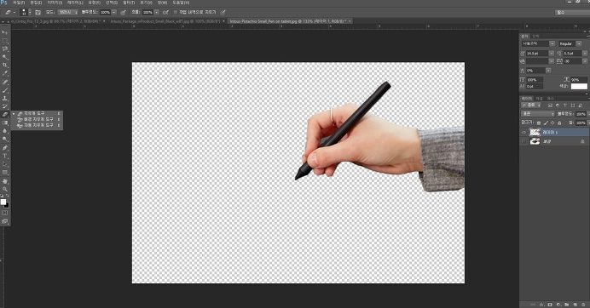Show the 배경 background layer
This screenshot has width=590, height=308.
point(523,141)
